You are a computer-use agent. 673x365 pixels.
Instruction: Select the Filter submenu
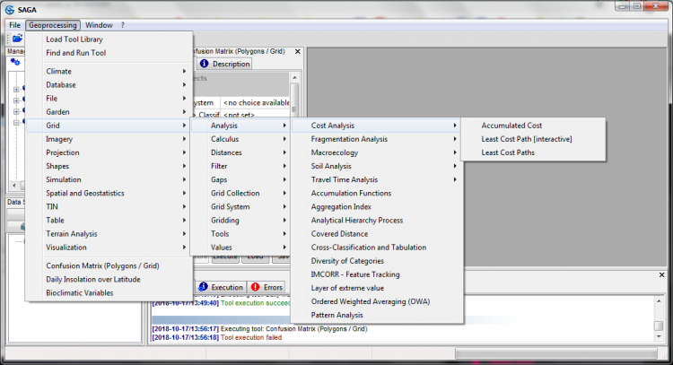(240, 166)
